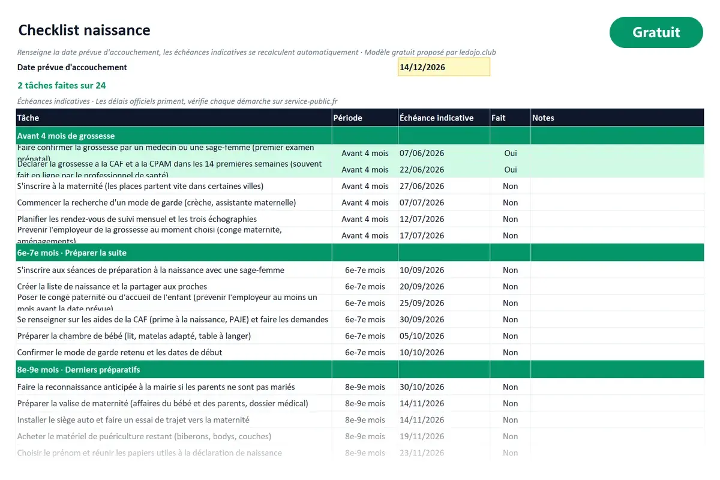Click the Fait column header
Image resolution: width=720 pixels, height=480 pixels.
point(510,118)
